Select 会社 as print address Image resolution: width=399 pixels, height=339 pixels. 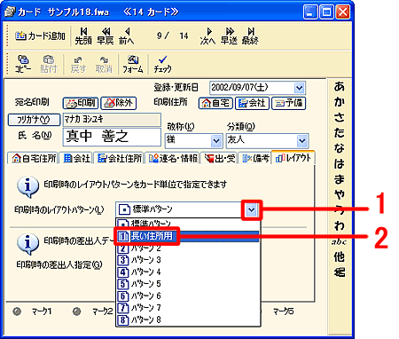click(x=252, y=103)
